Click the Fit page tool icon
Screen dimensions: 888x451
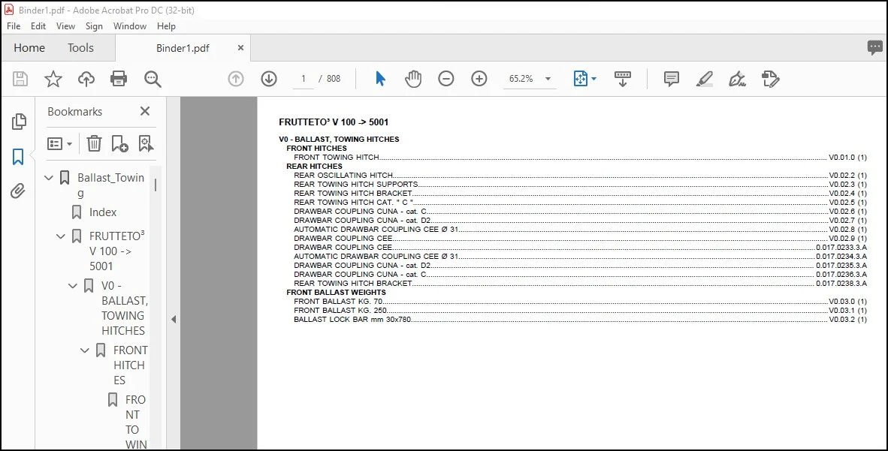coord(581,79)
